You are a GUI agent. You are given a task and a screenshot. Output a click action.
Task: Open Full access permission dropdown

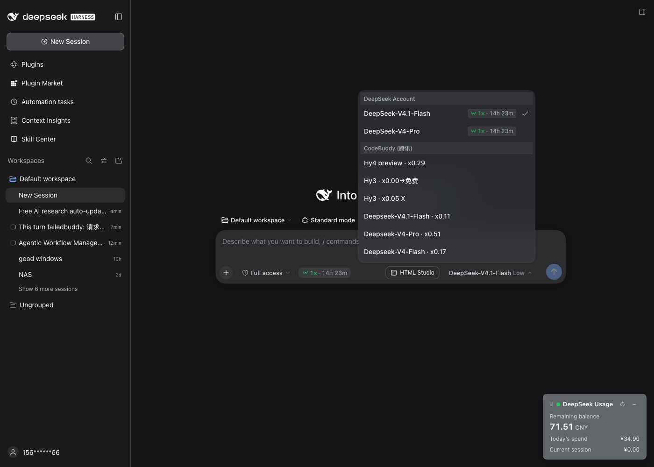click(x=266, y=273)
